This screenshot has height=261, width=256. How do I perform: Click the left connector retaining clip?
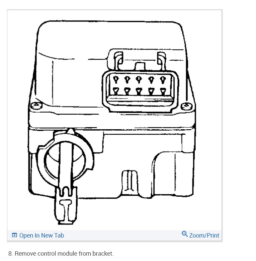118,61
